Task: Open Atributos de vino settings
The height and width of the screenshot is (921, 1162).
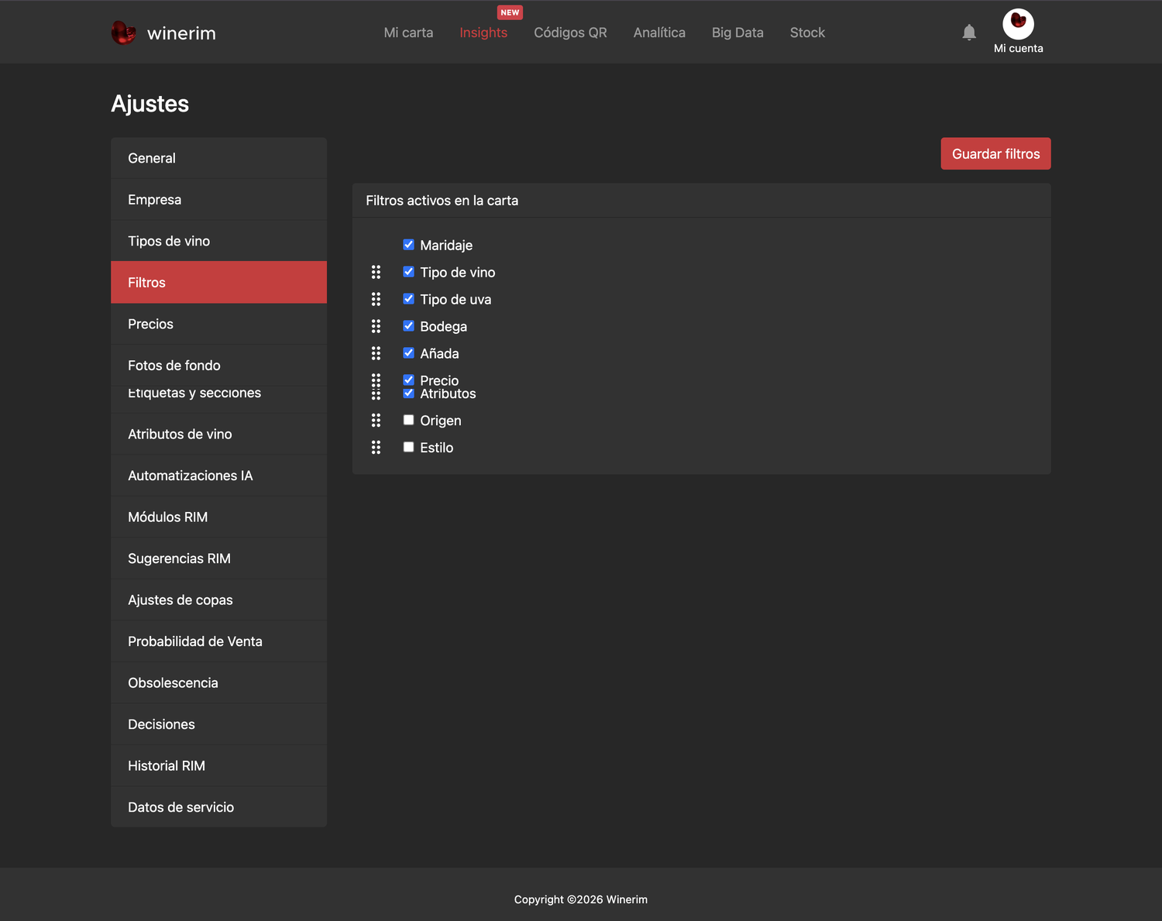Action: (x=218, y=435)
